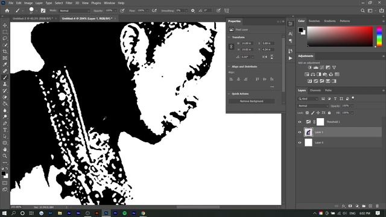The image size is (386, 217).
Task: Toggle Lock transparent pixels
Action: pyautogui.click(x=307, y=113)
